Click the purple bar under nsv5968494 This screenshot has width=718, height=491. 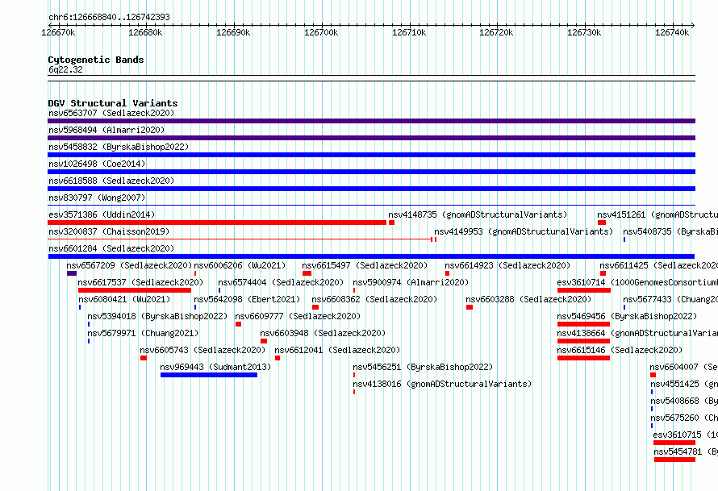pos(371,138)
